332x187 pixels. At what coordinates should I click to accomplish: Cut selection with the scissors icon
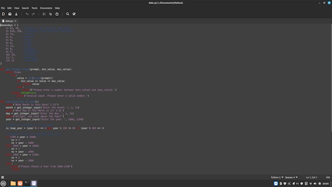click(44, 14)
